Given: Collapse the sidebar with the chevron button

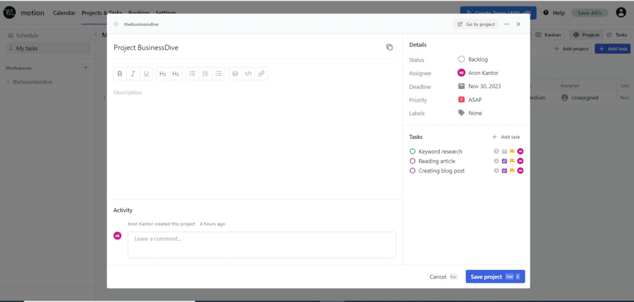Looking at the screenshot, I should coord(96,35).
